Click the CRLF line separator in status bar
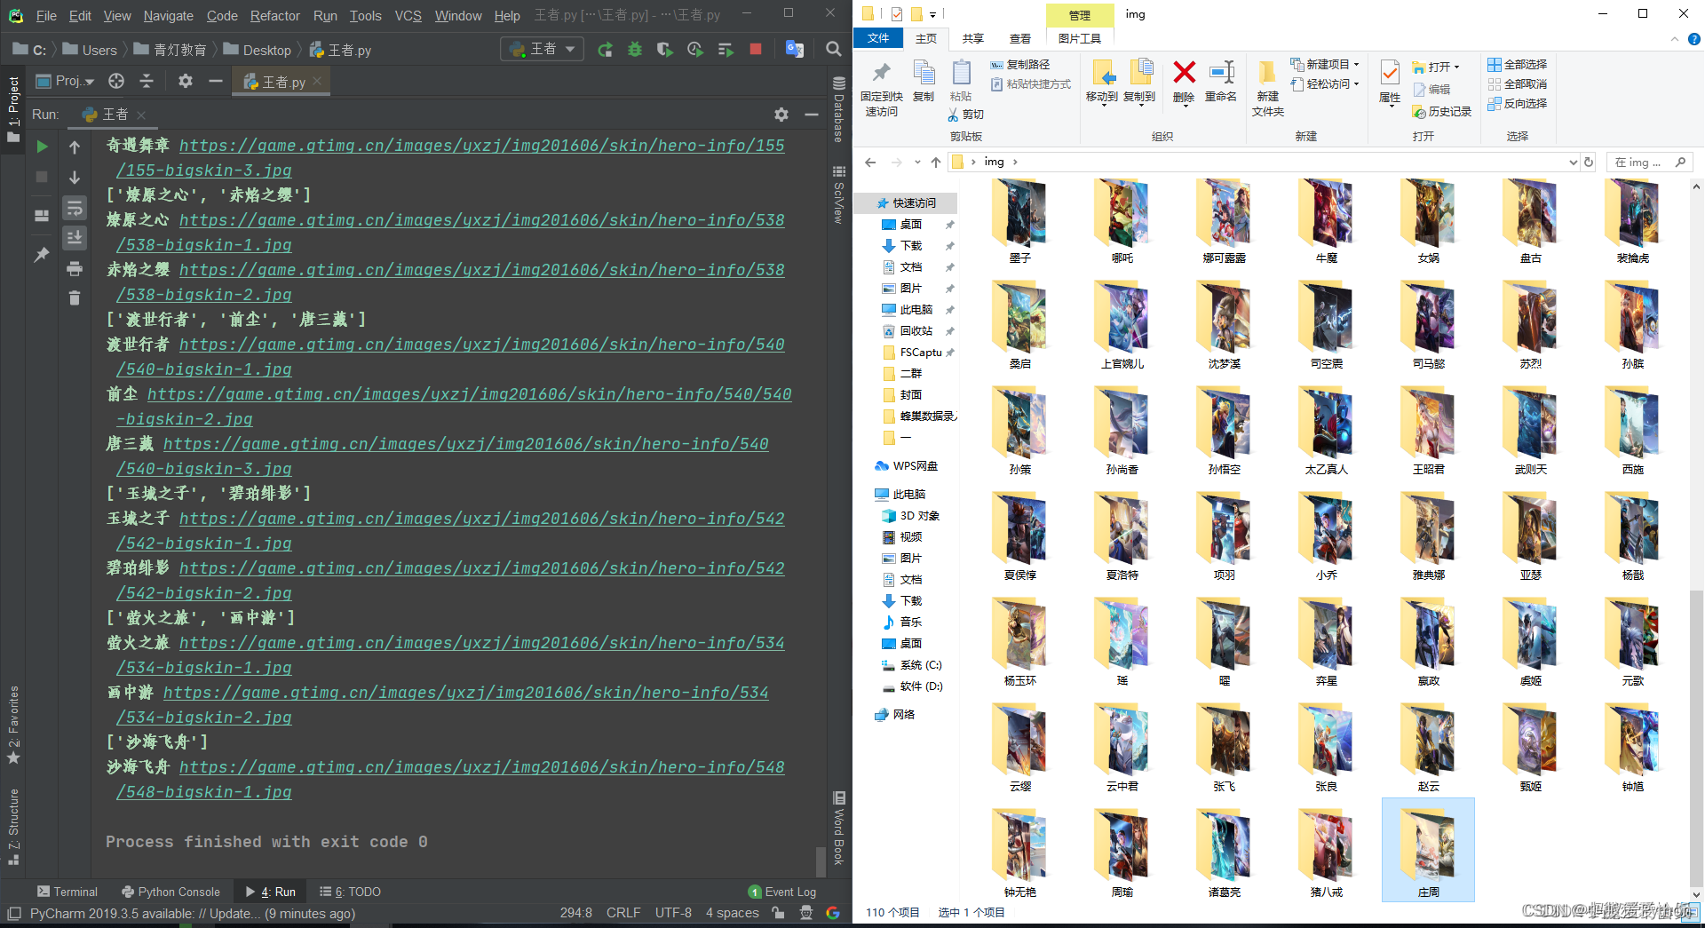Image resolution: width=1705 pixels, height=928 pixels. 623,913
